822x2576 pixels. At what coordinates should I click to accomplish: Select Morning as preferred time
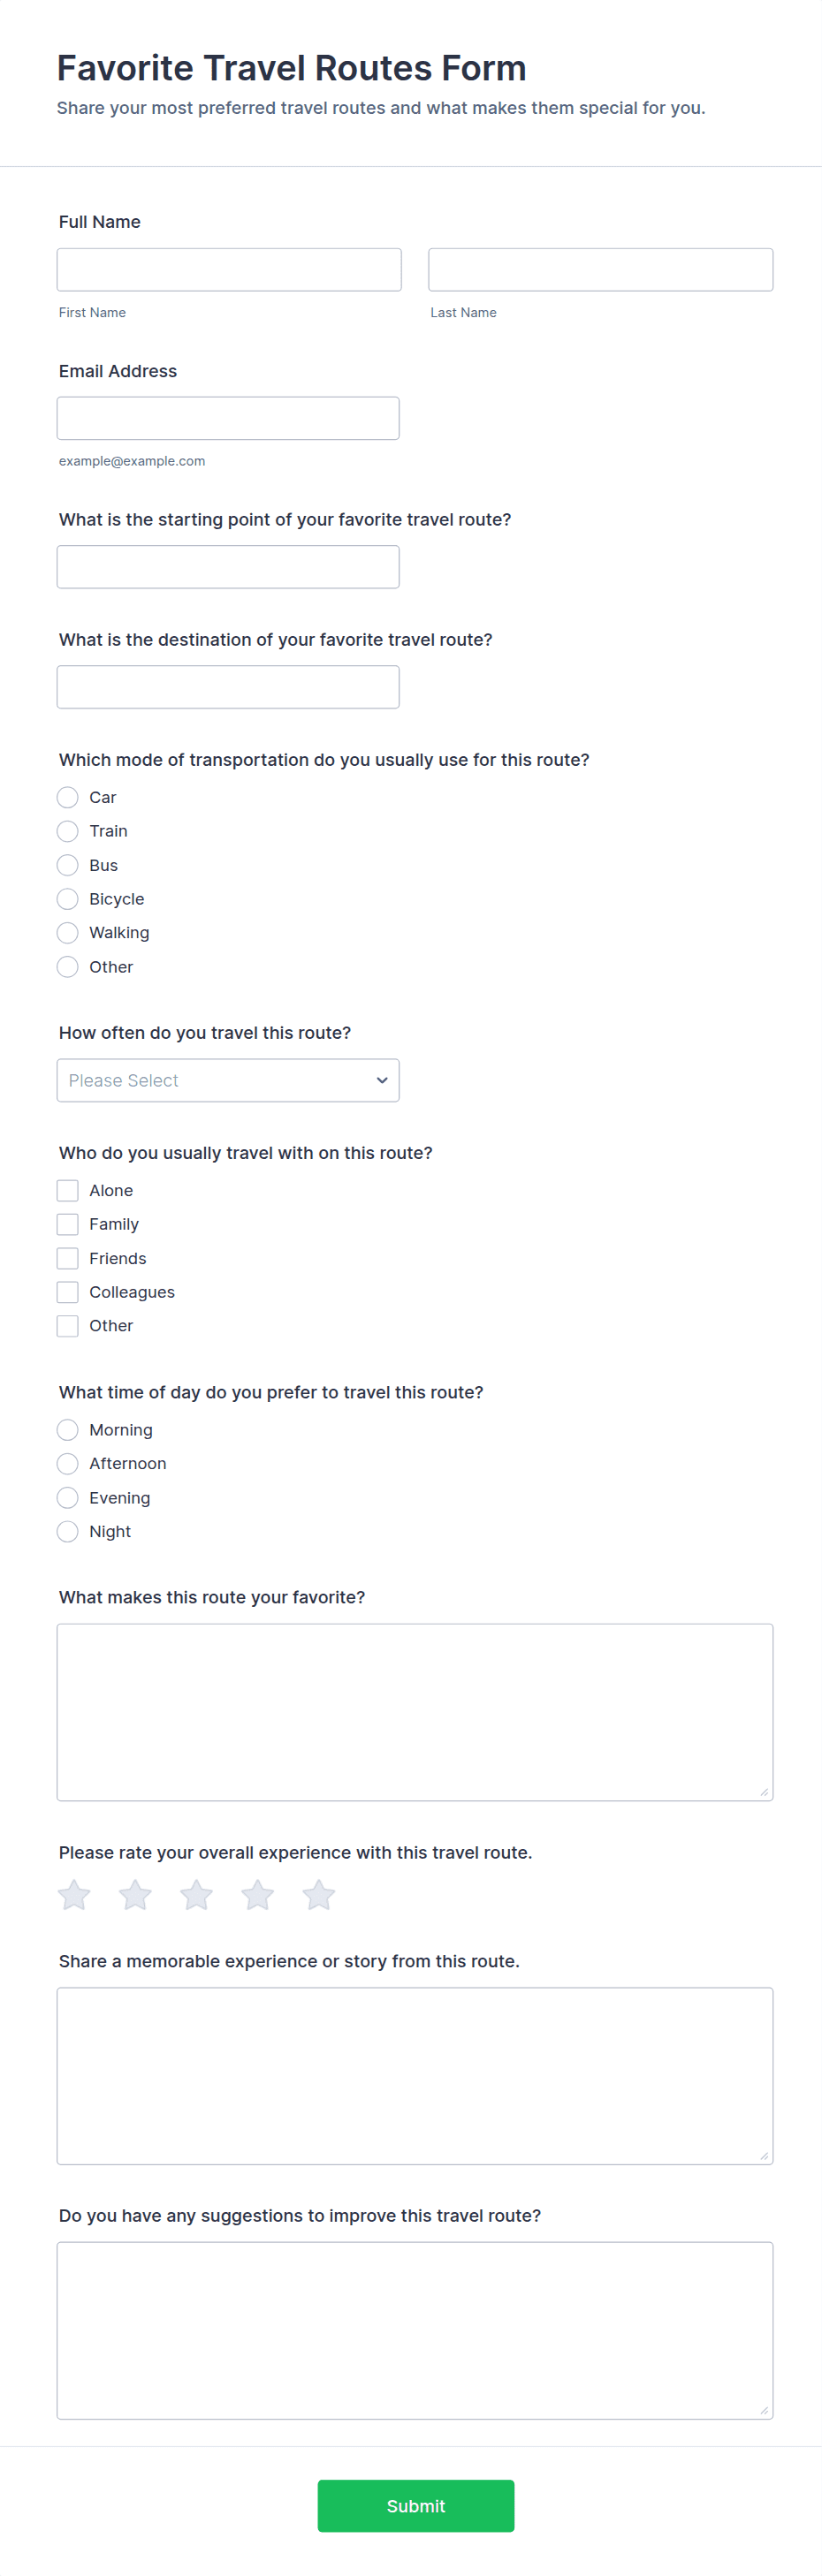pos(68,1430)
